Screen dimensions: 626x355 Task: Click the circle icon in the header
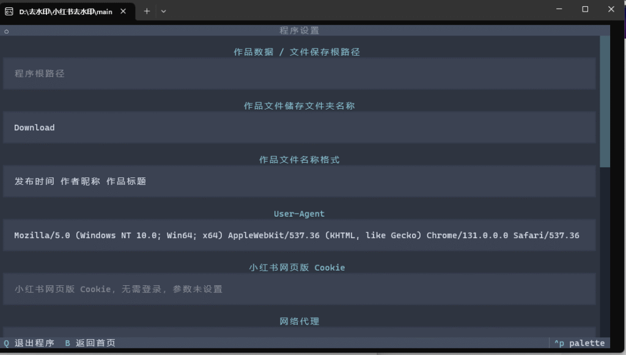(x=7, y=31)
